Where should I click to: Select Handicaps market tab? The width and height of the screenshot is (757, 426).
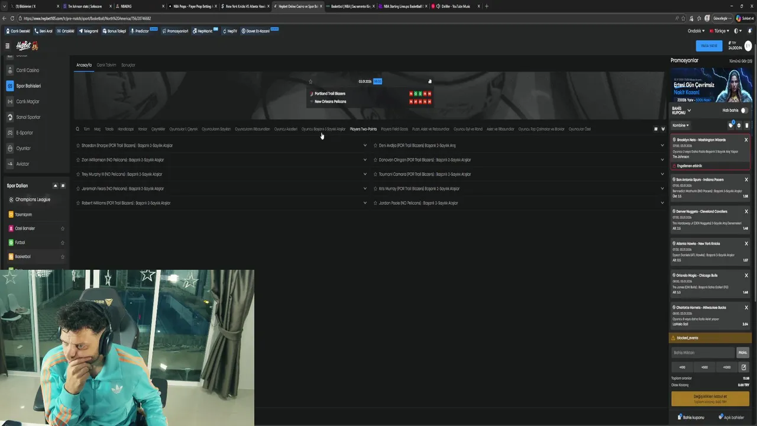click(125, 129)
